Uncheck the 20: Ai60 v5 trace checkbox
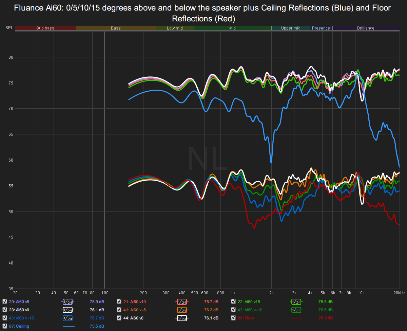 click(5, 301)
